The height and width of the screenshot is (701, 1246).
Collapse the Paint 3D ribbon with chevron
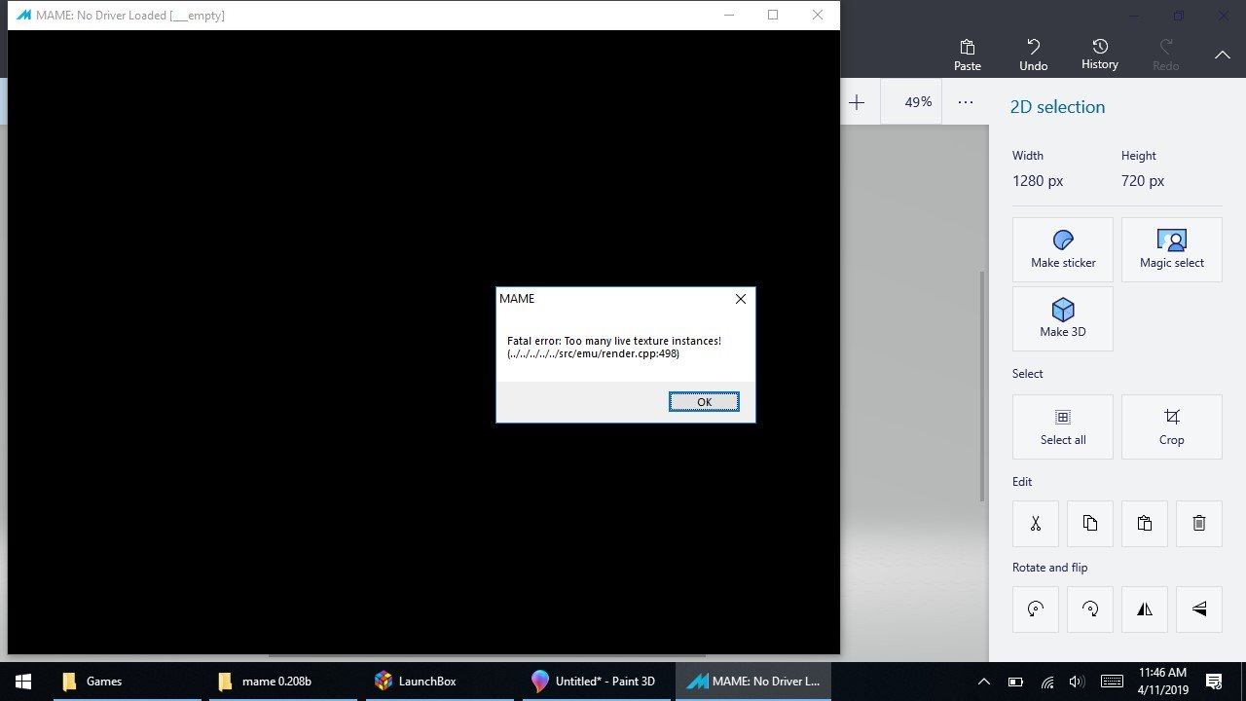click(x=1223, y=55)
